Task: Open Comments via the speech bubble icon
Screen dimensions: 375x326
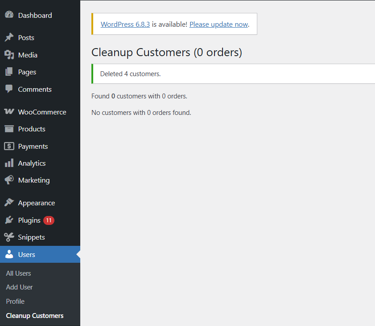Action: coord(9,89)
